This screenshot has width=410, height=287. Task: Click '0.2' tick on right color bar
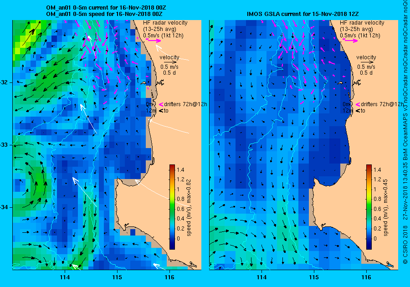tap(377, 228)
